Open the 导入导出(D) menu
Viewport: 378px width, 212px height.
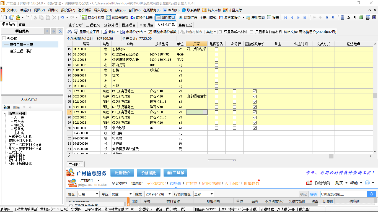[x=103, y=10]
